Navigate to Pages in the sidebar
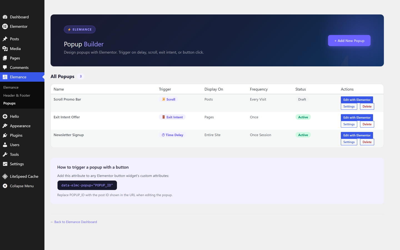 pos(22,58)
